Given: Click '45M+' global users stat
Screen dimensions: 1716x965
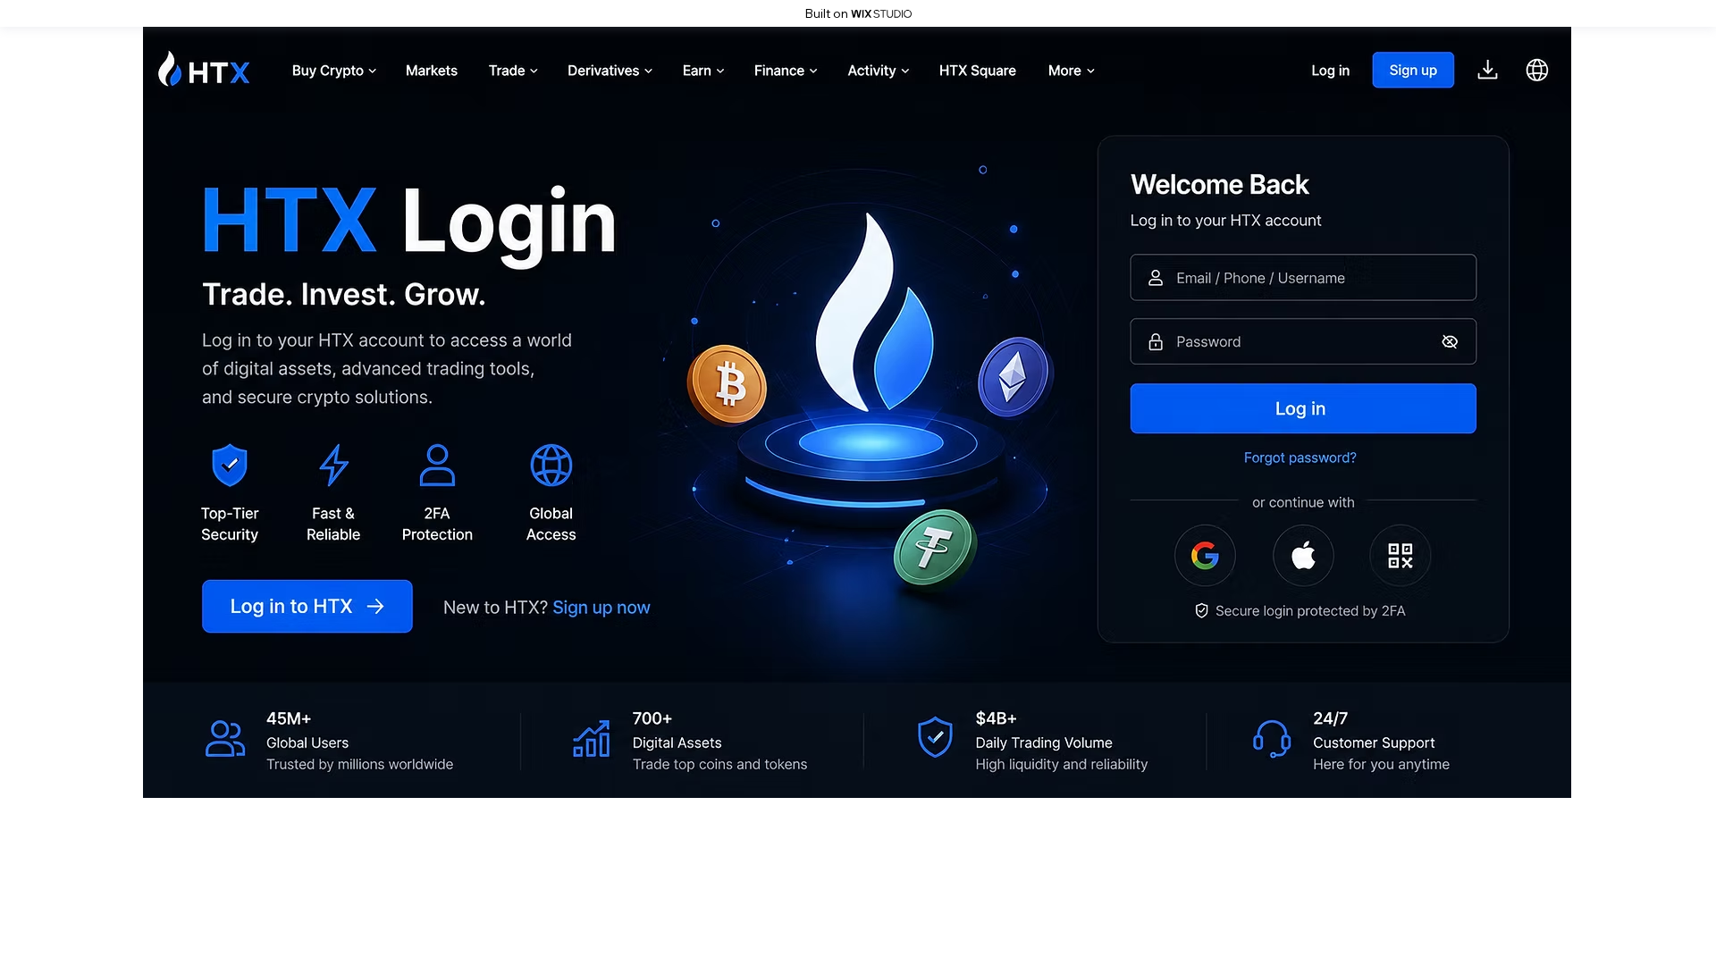Looking at the screenshot, I should coord(288,718).
